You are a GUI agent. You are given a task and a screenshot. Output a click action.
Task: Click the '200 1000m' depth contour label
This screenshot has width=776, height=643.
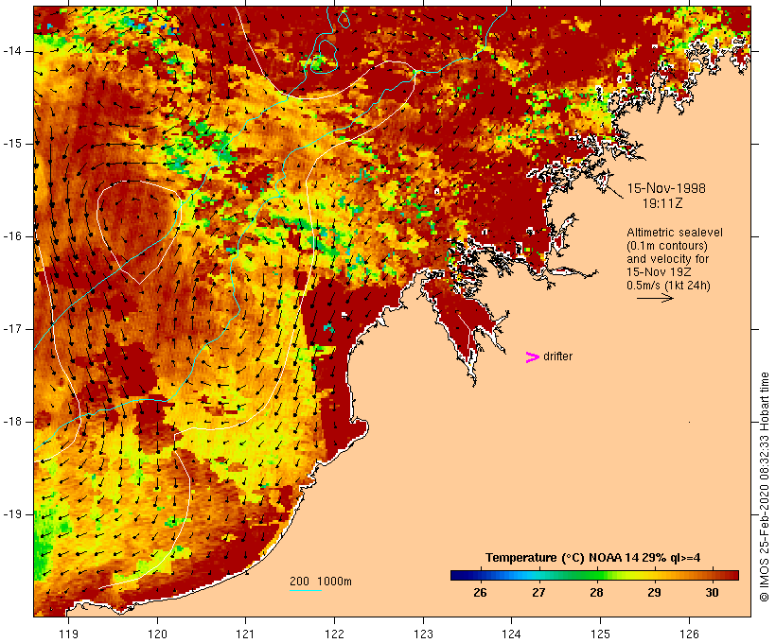coord(321,582)
